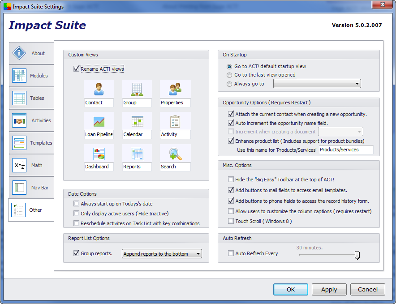Switch to the Tables tab

point(31,98)
